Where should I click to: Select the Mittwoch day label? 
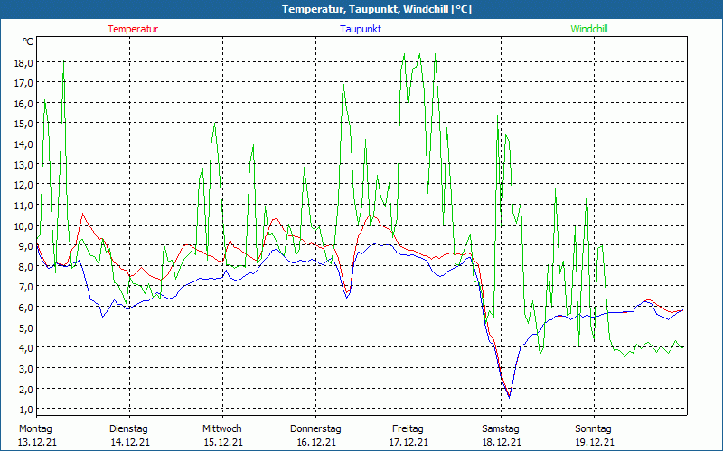221,428
